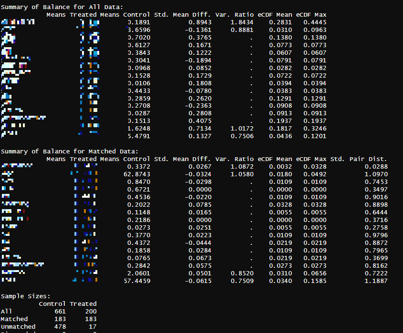Click the matched Means Control value 0.3372

tap(139, 167)
